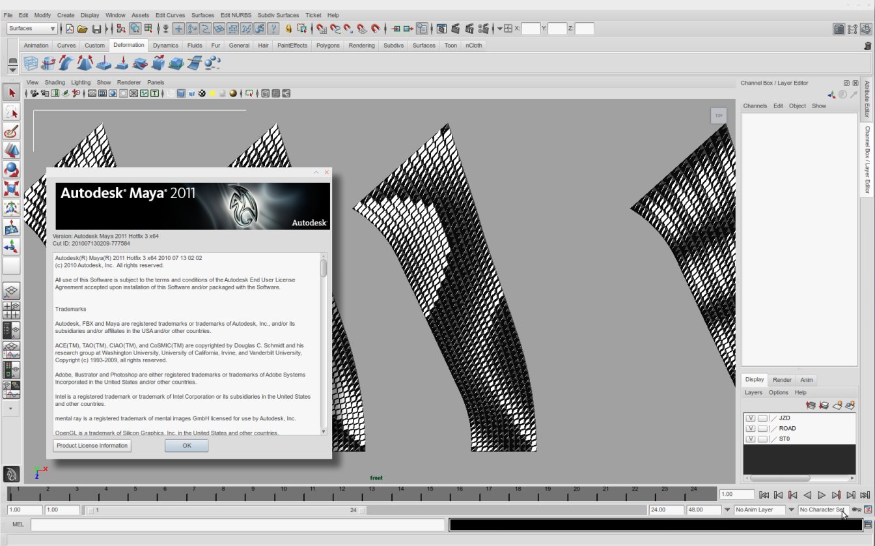Click the question mark selection mask icon
The width and height of the screenshot is (875, 546).
pyautogui.click(x=274, y=29)
